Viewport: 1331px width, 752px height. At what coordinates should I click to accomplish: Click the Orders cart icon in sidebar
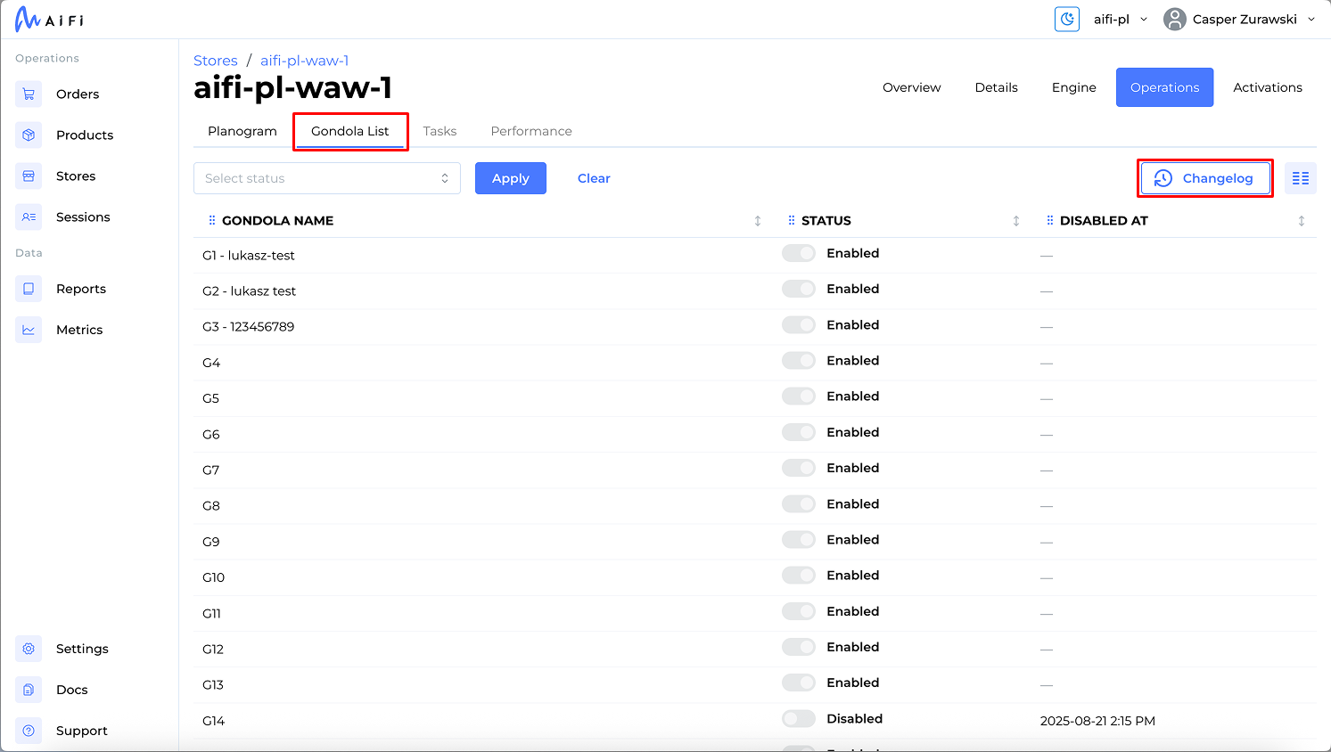click(29, 94)
